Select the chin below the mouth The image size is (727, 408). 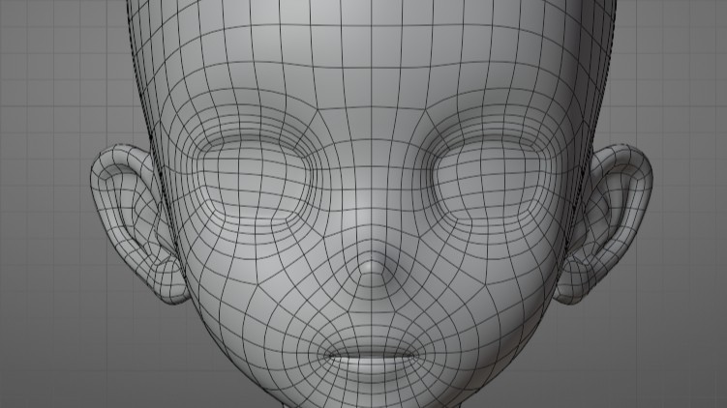(x=373, y=394)
